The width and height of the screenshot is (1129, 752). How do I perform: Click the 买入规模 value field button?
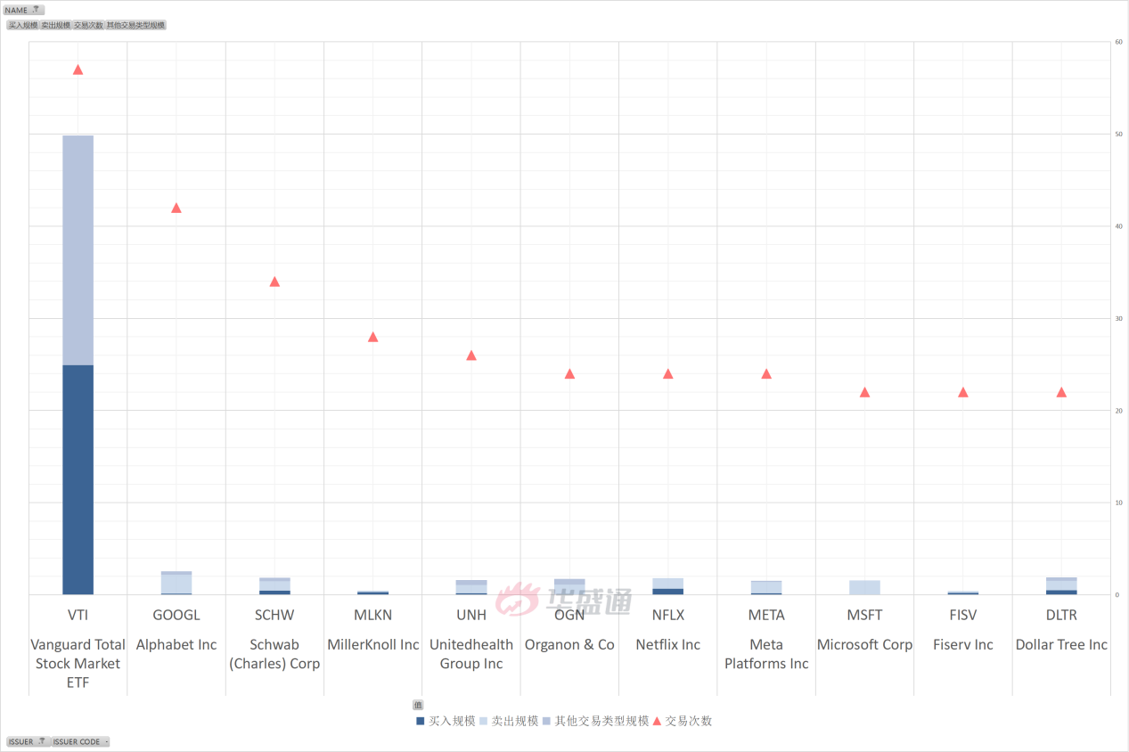(x=23, y=25)
